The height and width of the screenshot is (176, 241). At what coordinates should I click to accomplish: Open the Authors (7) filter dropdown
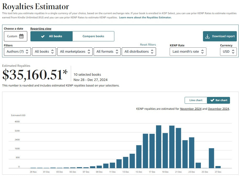pos(17,52)
